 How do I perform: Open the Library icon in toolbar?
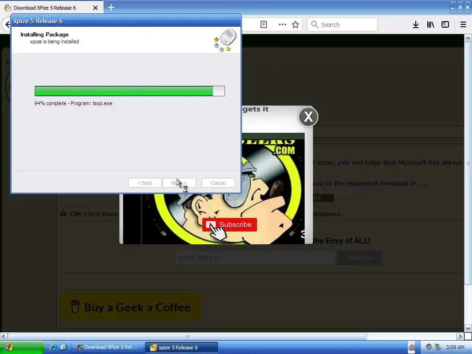tap(431, 24)
